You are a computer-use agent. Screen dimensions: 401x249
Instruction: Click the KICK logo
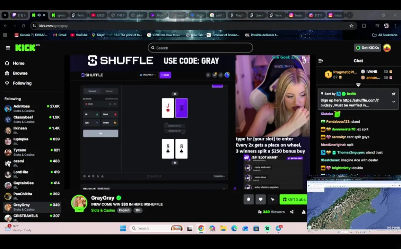click(27, 48)
